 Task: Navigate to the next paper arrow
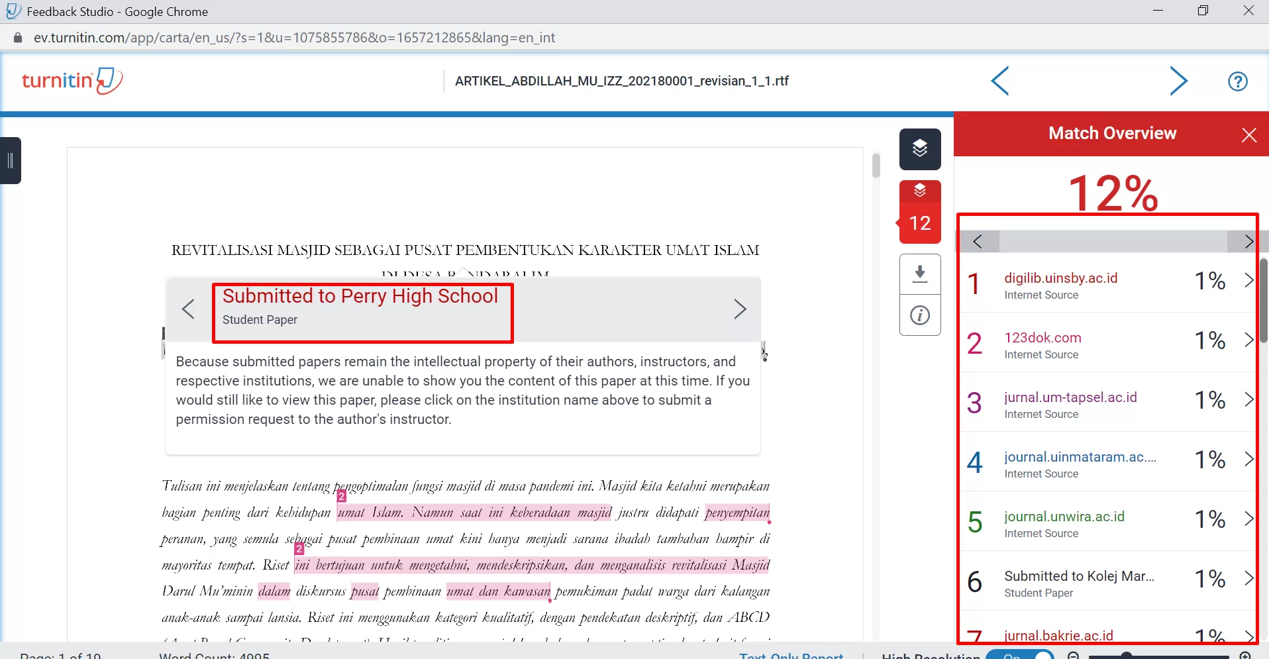(x=1179, y=81)
